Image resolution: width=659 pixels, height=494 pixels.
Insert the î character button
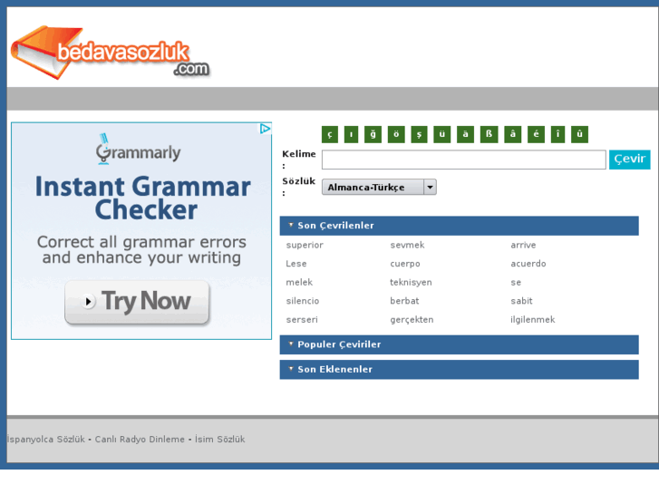pos(557,134)
